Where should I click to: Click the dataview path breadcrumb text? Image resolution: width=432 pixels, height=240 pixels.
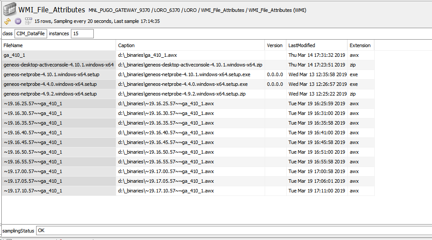coord(197,10)
